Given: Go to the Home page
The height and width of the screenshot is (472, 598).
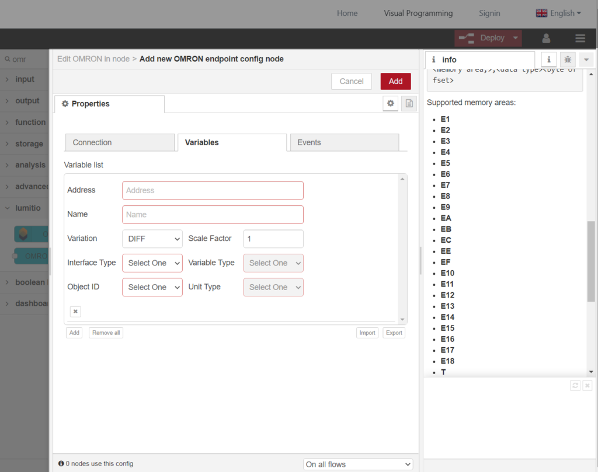Looking at the screenshot, I should 347,13.
